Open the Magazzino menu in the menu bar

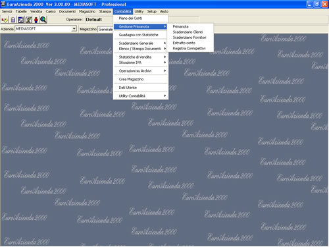[x=87, y=11]
